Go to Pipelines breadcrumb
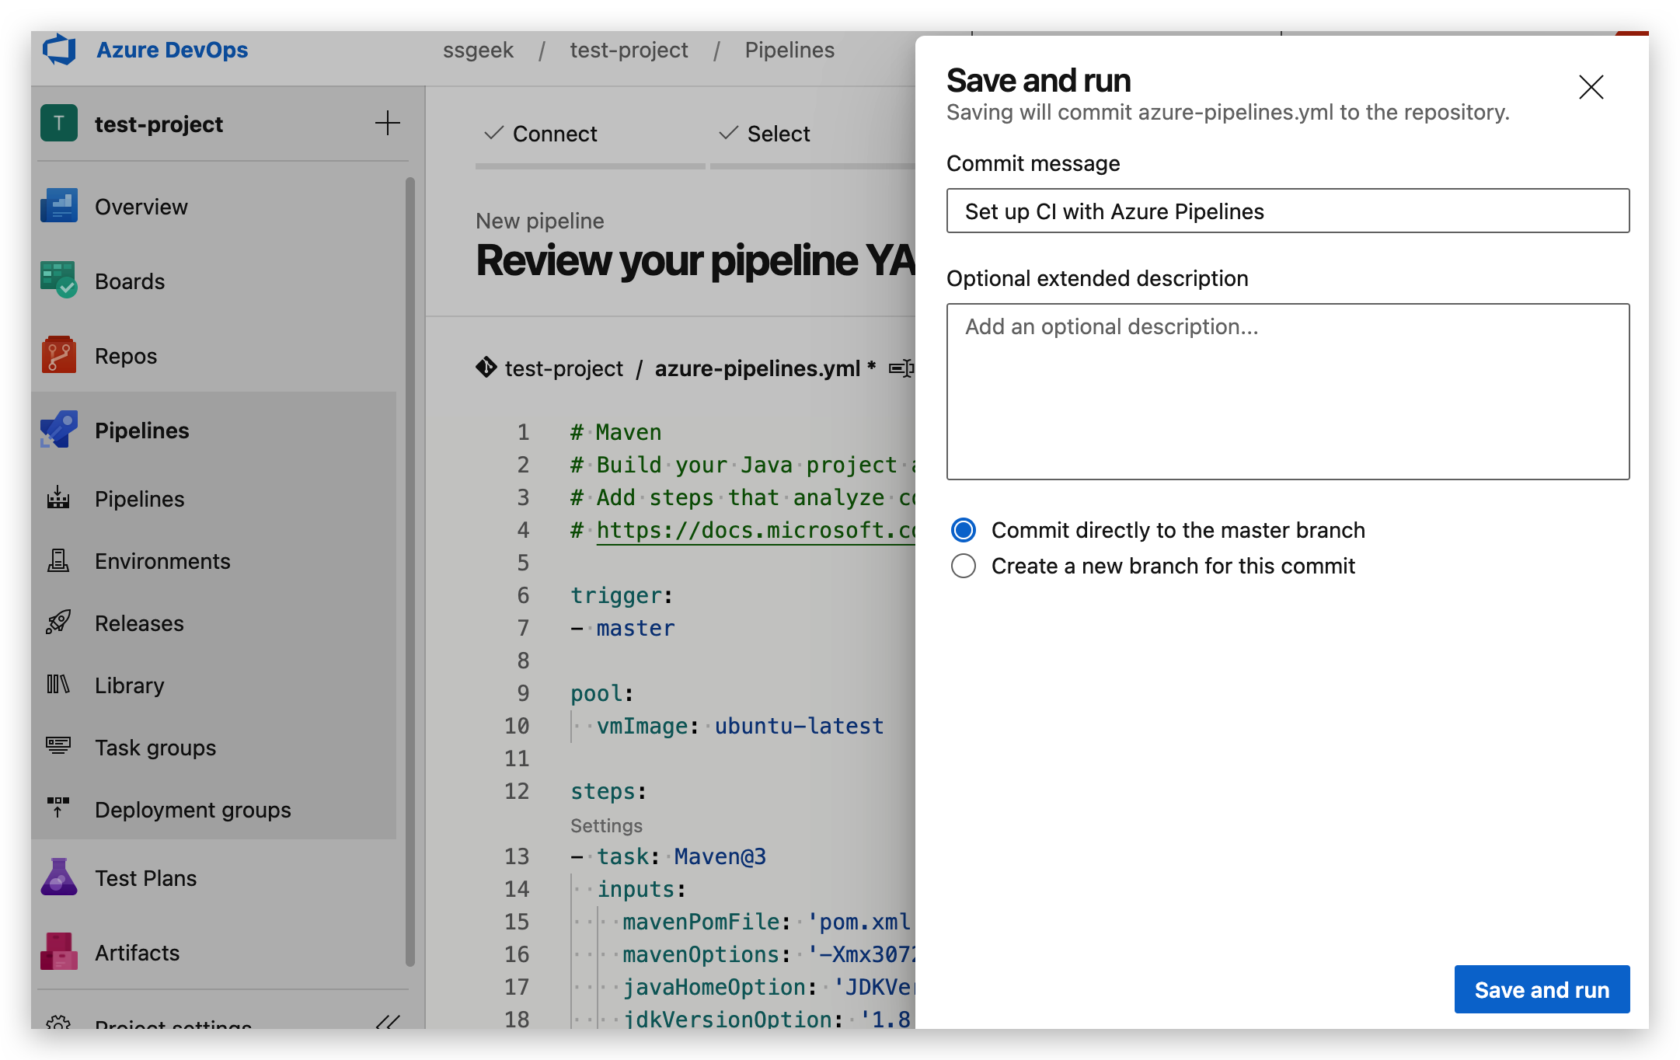Viewport: 1680px width, 1060px height. click(x=789, y=50)
